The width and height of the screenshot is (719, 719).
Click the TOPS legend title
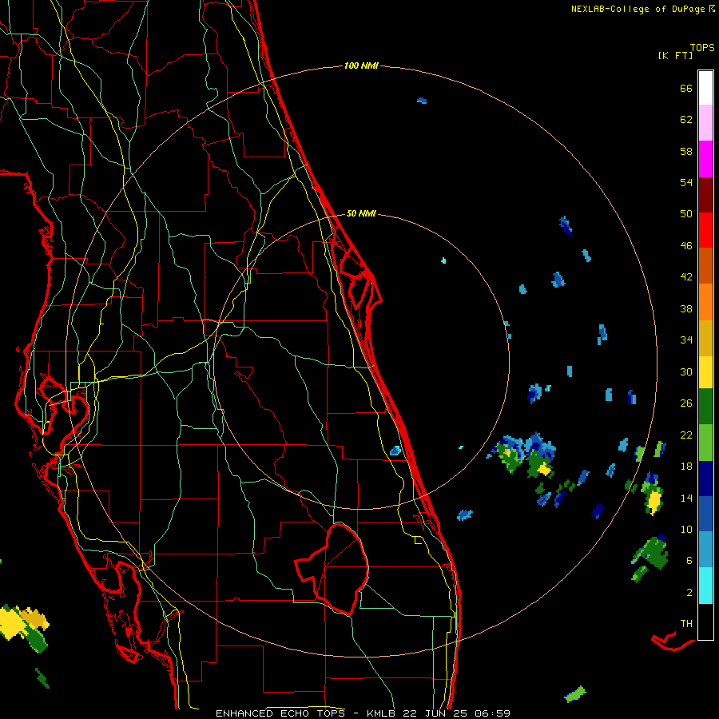tap(702, 48)
